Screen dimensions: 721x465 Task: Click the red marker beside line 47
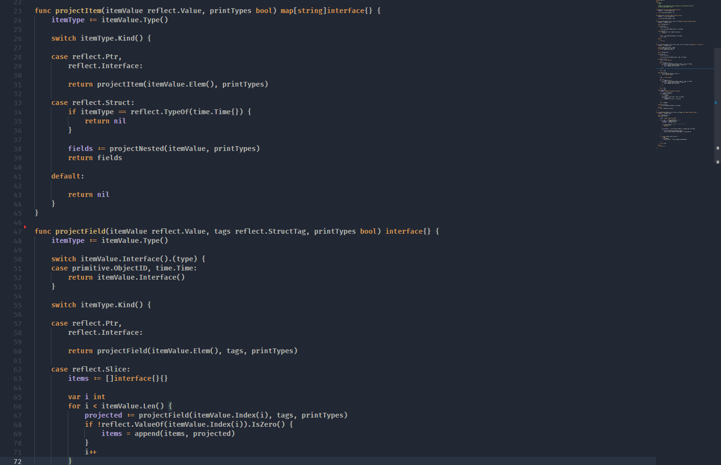click(x=25, y=227)
